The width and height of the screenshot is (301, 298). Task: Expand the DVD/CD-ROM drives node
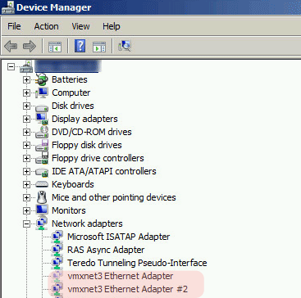coord(26,133)
